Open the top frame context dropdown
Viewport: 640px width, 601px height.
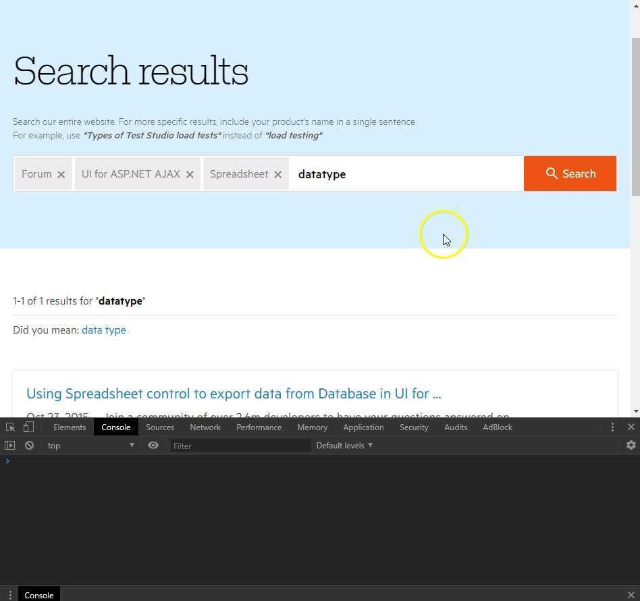coord(91,445)
